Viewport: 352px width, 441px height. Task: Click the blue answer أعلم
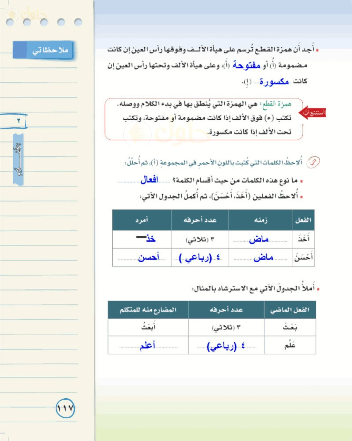(x=148, y=345)
